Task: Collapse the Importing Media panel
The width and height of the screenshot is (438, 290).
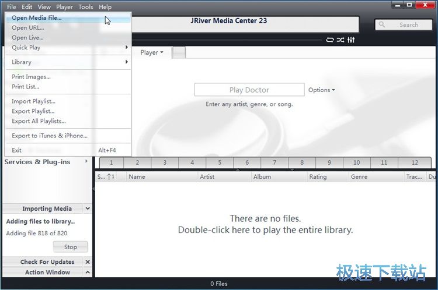Action: point(88,208)
